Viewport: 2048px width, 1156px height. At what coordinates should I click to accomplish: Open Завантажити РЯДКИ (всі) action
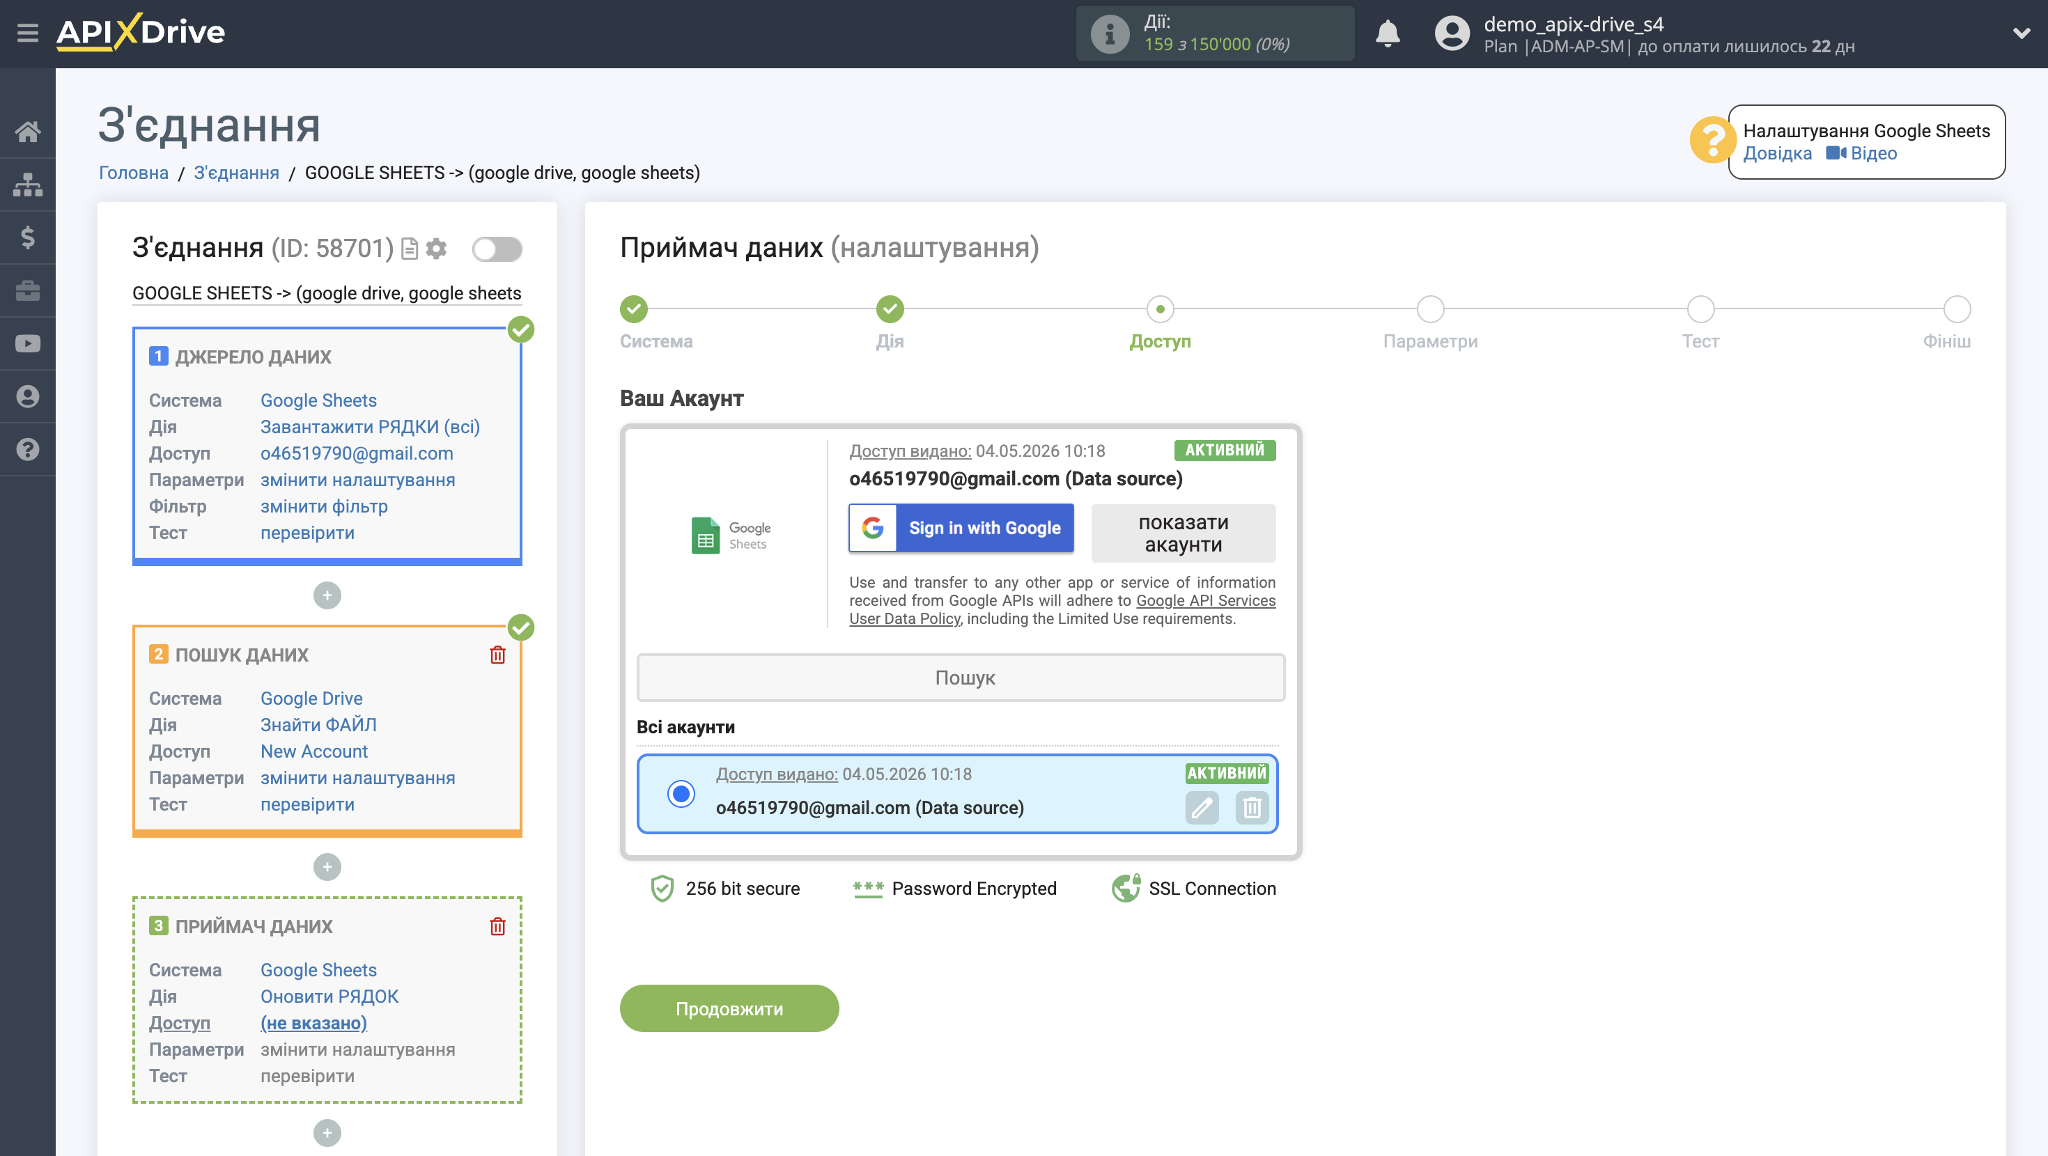coord(370,427)
